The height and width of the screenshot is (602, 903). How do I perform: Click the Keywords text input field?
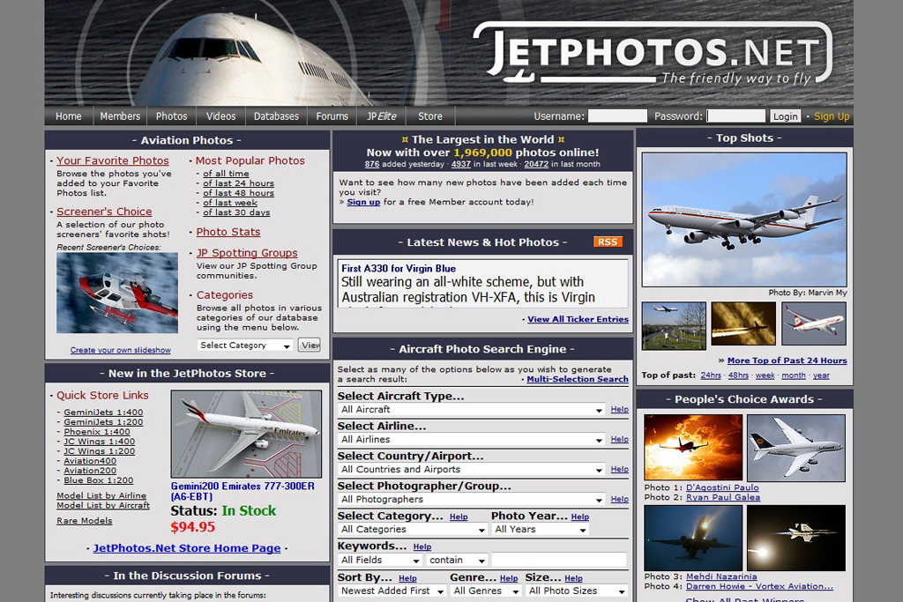click(558, 560)
